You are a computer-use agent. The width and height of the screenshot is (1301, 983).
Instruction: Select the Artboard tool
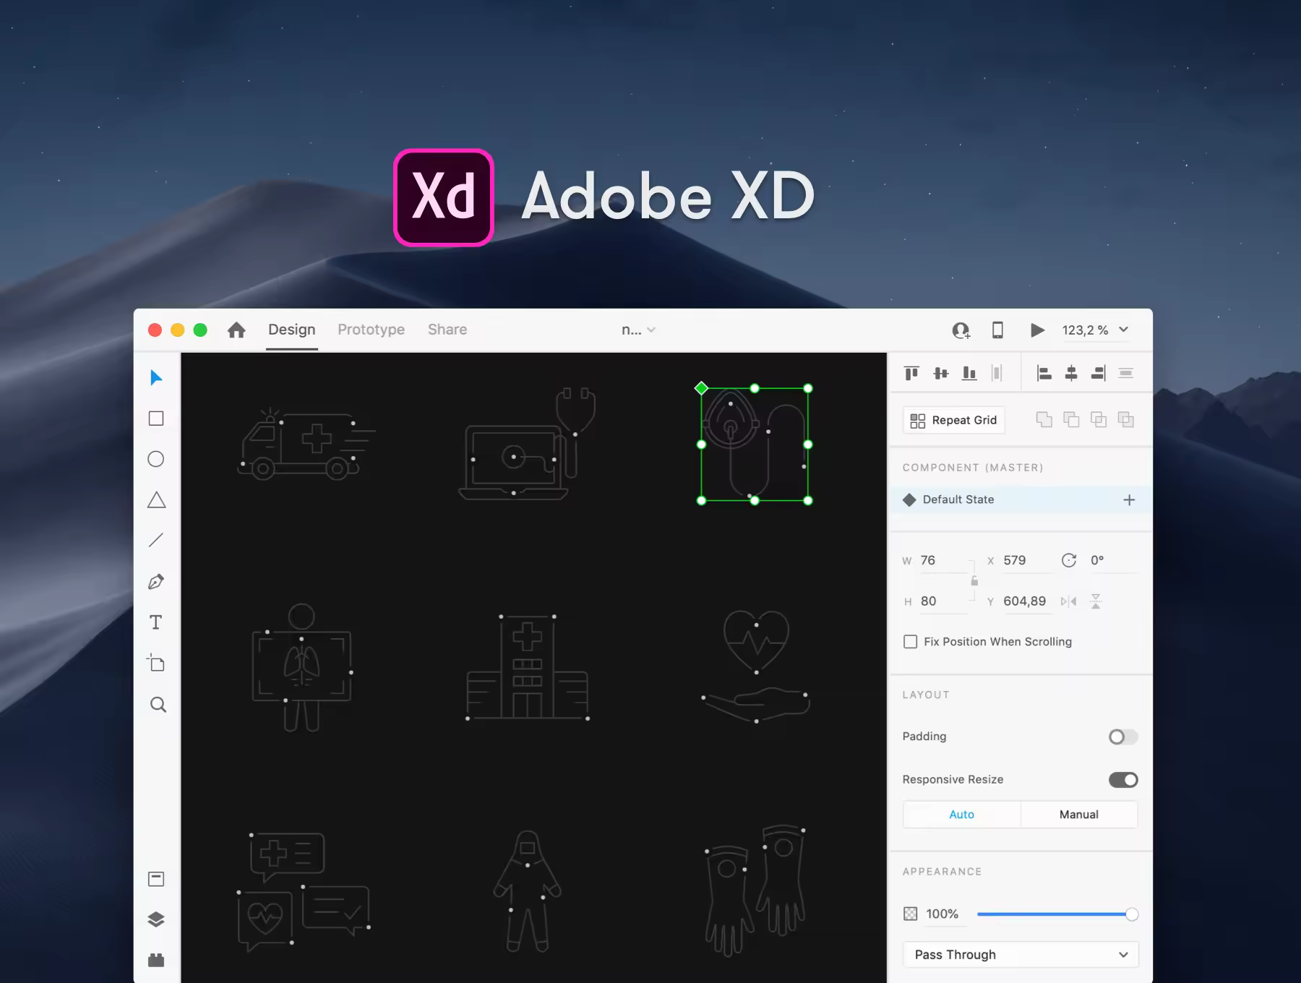(x=156, y=663)
